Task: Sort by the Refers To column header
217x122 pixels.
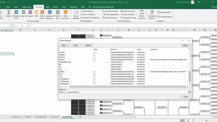Action: (114, 49)
